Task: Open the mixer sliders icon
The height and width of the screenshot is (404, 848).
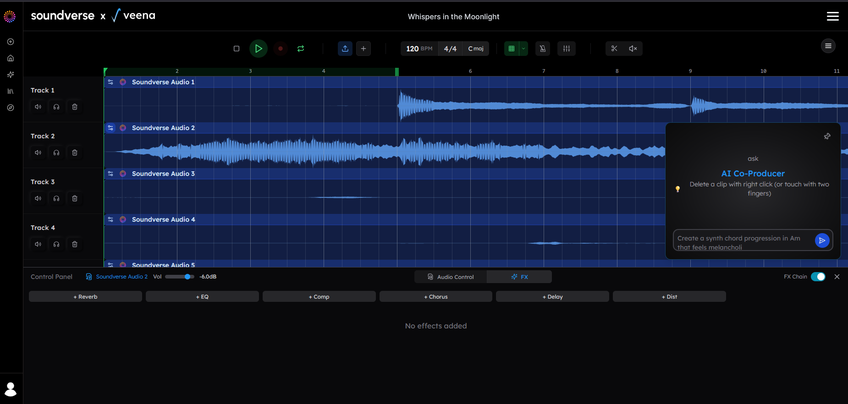Action: pyautogui.click(x=567, y=49)
